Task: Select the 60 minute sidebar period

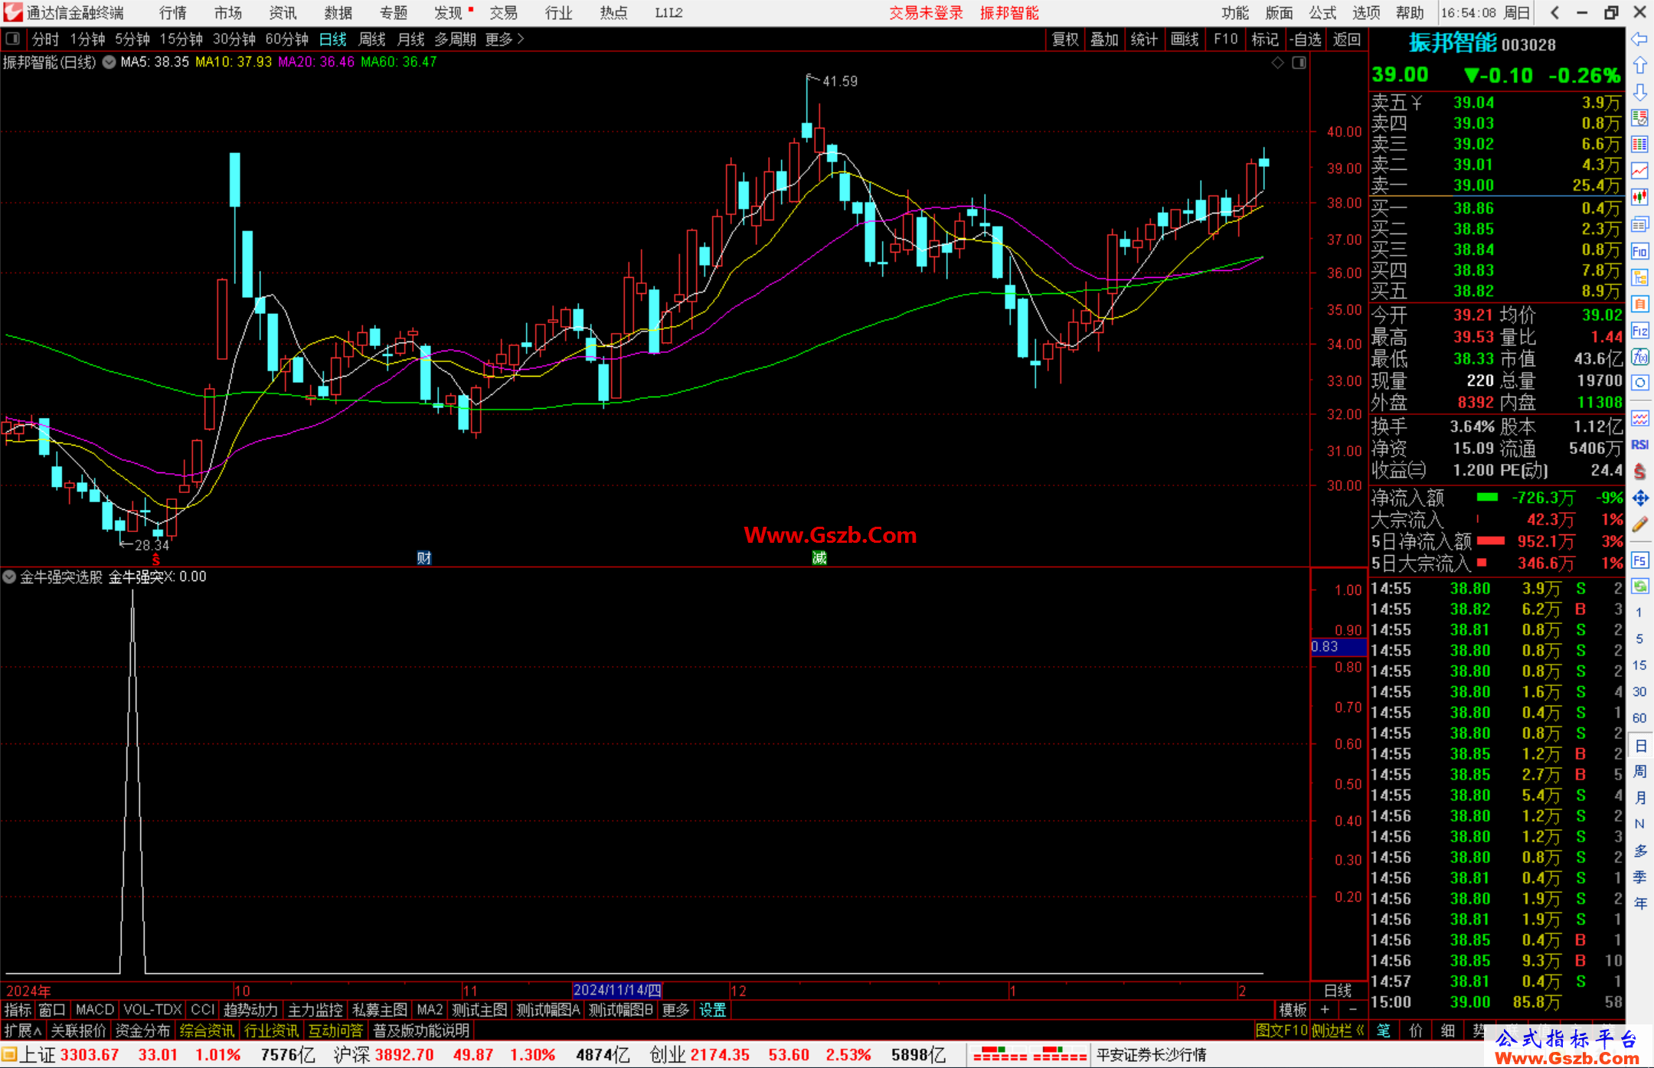Action: pyautogui.click(x=1639, y=718)
